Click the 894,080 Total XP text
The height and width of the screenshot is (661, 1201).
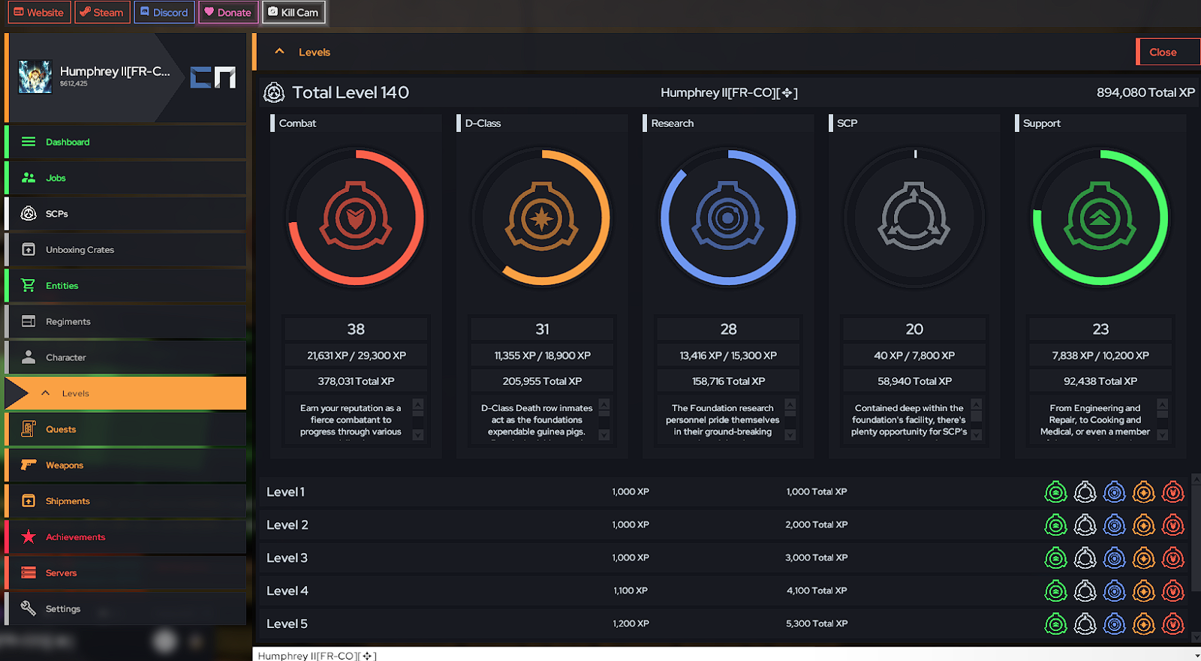click(x=1145, y=92)
